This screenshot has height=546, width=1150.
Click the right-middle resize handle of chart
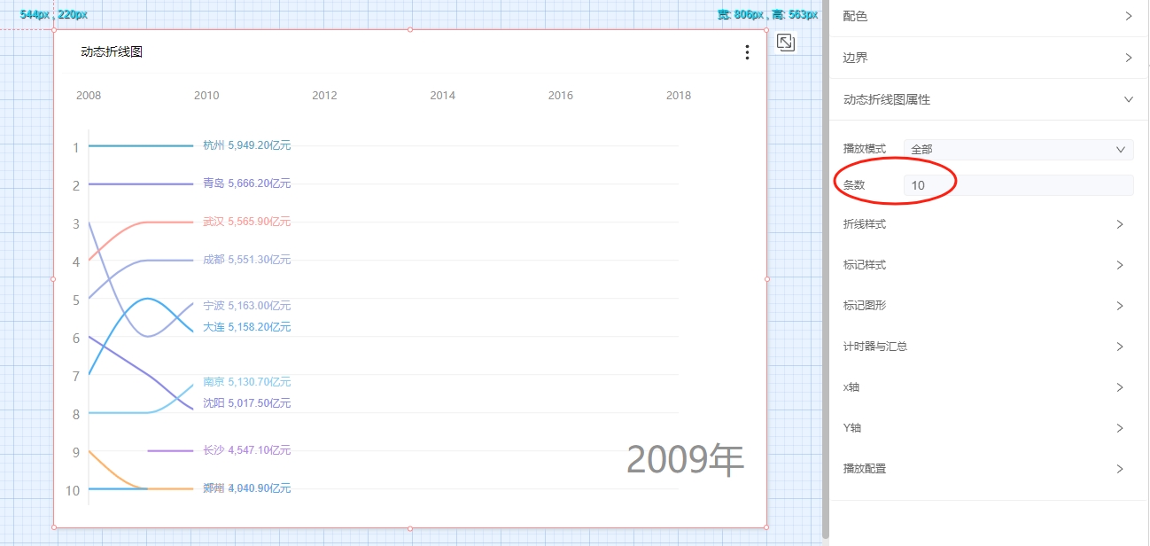[x=766, y=279]
